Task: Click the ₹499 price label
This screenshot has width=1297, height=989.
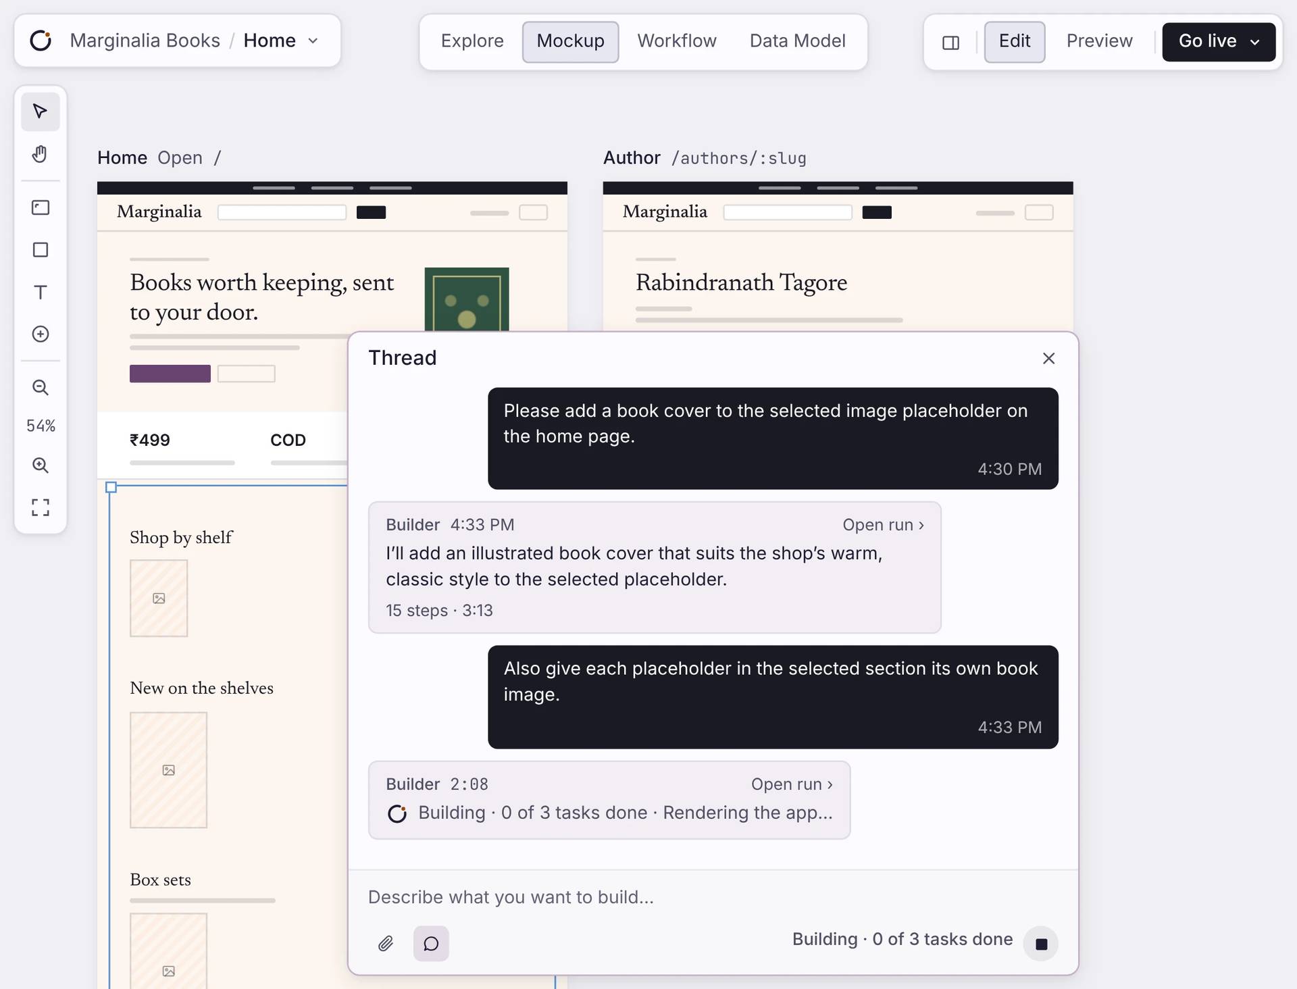Action: (150, 440)
